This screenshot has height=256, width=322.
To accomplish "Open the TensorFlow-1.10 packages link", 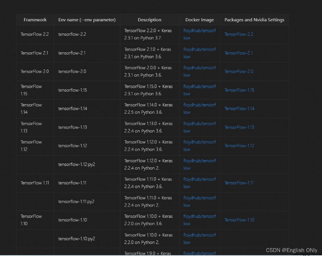I will pos(239,220).
